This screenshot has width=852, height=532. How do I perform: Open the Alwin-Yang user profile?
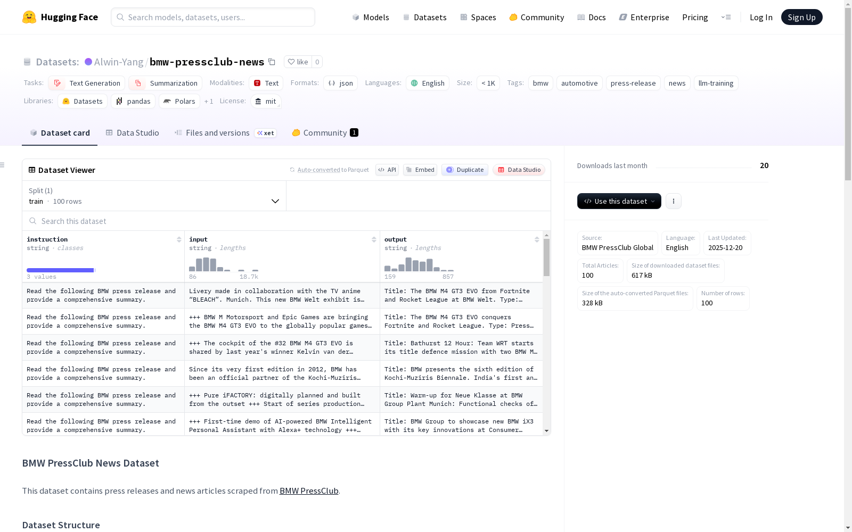119,62
